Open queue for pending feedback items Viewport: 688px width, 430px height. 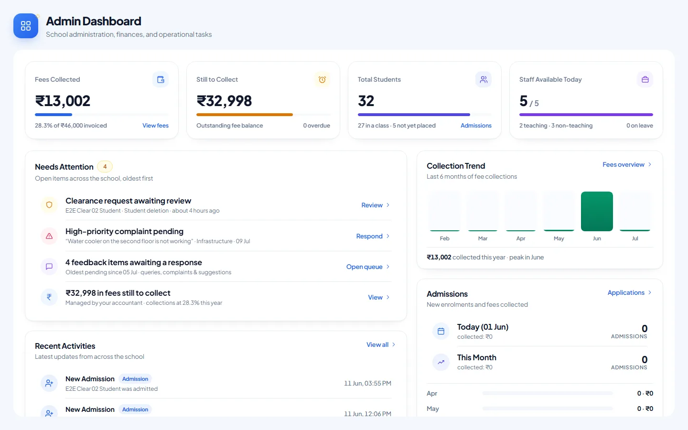pos(368,267)
